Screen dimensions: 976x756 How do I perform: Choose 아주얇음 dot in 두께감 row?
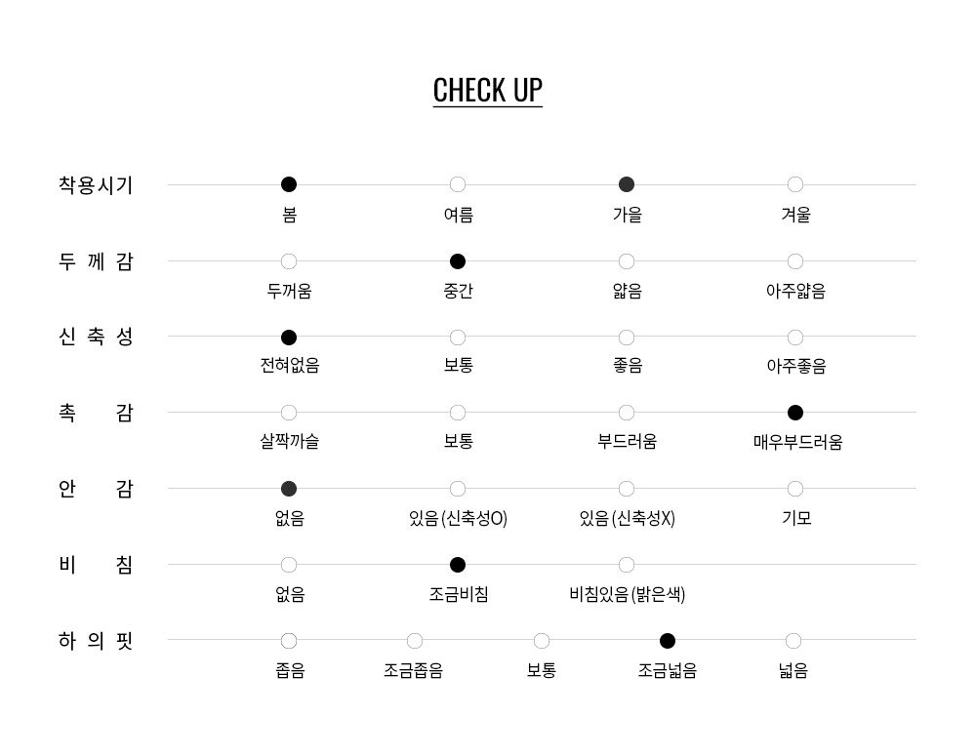click(795, 261)
